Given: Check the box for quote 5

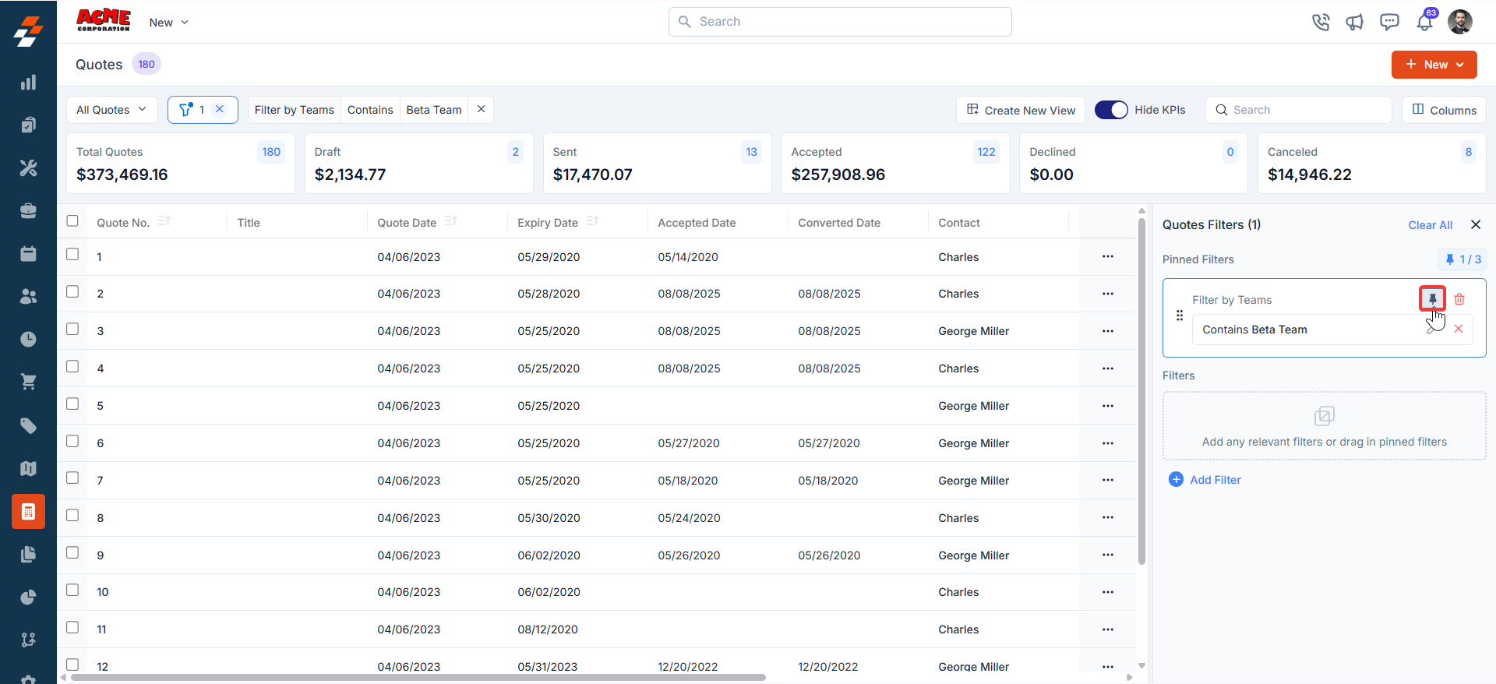Looking at the screenshot, I should click(72, 404).
